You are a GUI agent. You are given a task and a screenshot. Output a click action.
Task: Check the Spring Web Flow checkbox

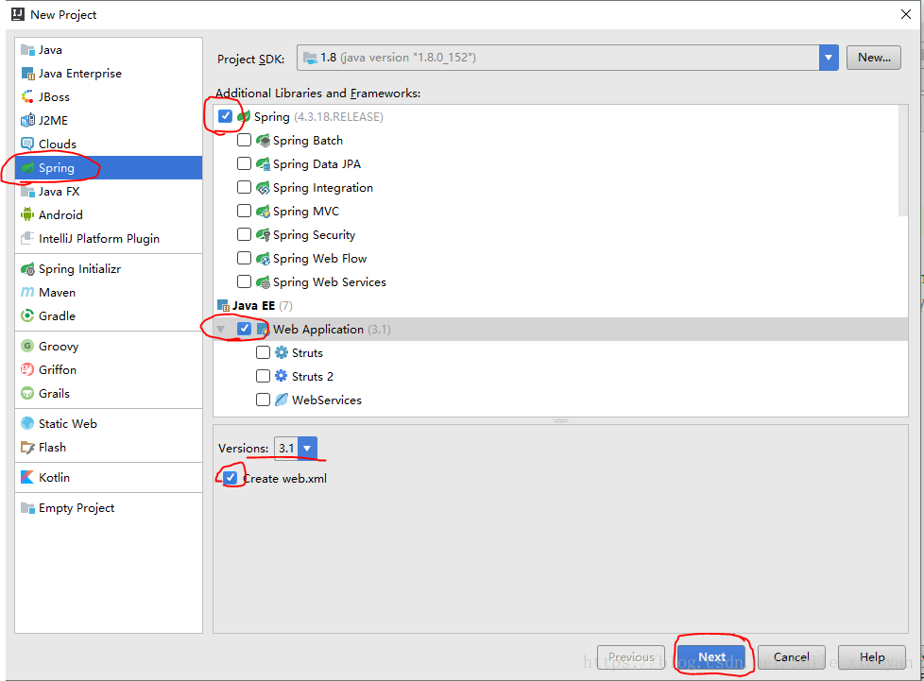(x=244, y=258)
